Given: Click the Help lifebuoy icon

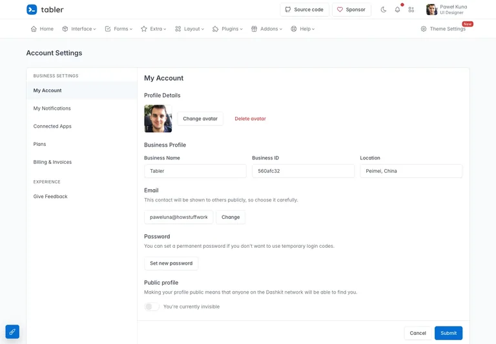Looking at the screenshot, I should (x=294, y=29).
